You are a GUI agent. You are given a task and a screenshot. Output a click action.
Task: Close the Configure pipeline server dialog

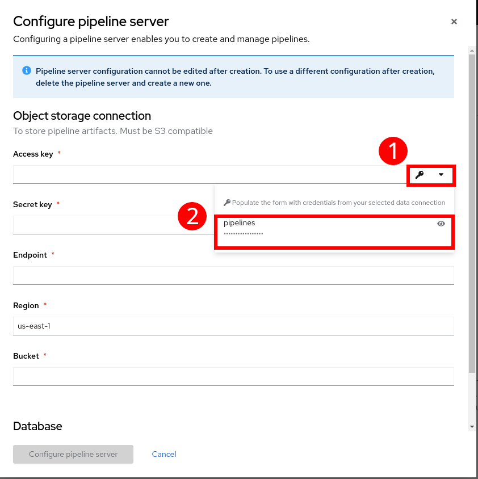(x=454, y=22)
